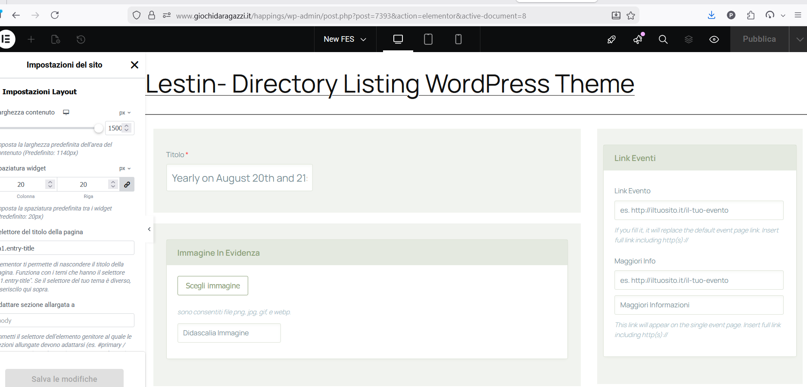Click the Scegli immagine button
This screenshot has height=387, width=807.
click(213, 286)
